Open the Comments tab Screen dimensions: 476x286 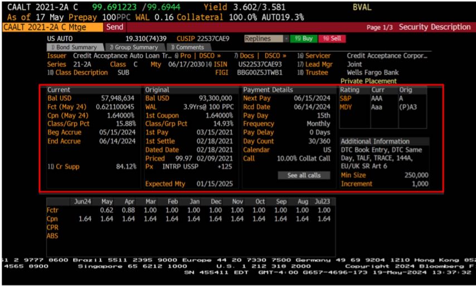coord(188,47)
